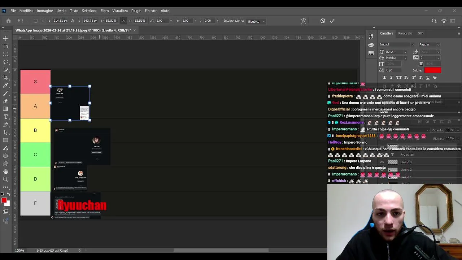Open the Finestra menu
462x260 pixels.
(151, 11)
